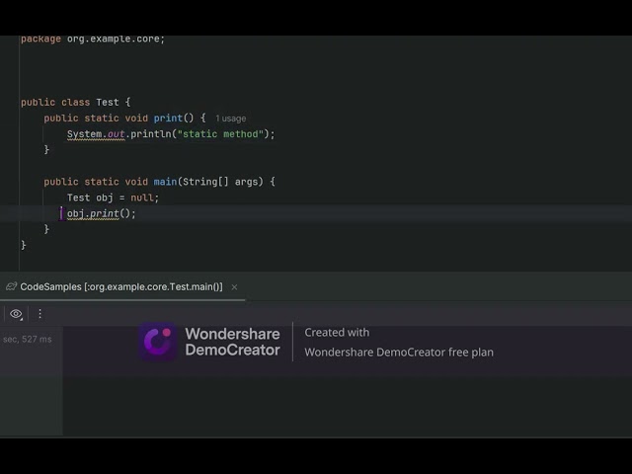Click the Gradle elephant icon on run tab
Image resolution: width=632 pixels, height=474 pixels.
point(11,286)
